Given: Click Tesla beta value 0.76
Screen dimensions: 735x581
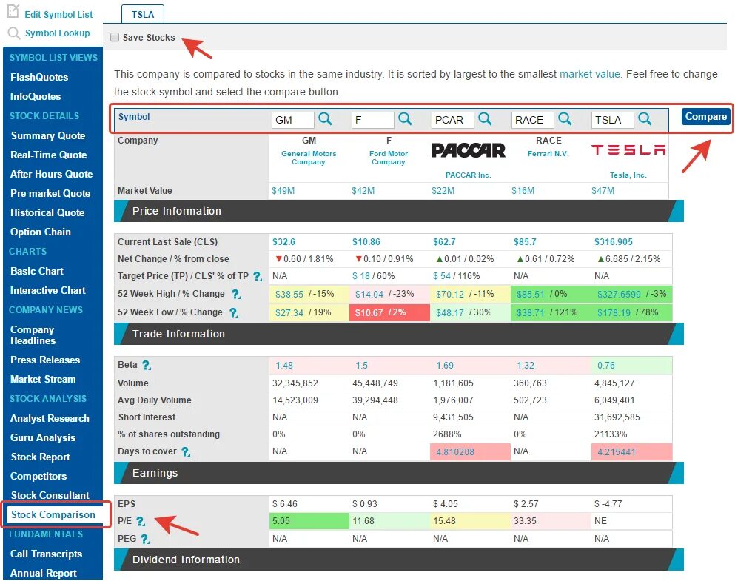Looking at the screenshot, I should pyautogui.click(x=605, y=366).
